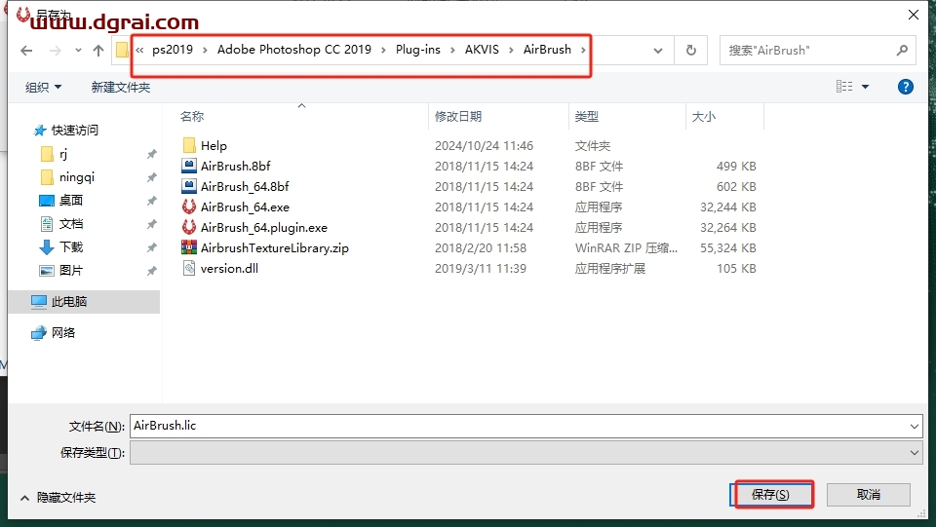Viewport: 936px width, 527px height.
Task: Click 保存(S) button
Action: click(x=770, y=494)
